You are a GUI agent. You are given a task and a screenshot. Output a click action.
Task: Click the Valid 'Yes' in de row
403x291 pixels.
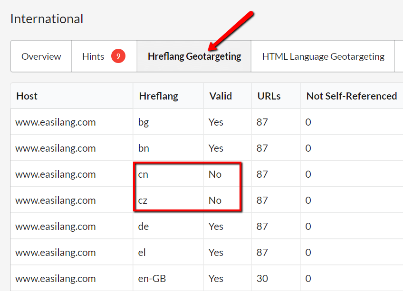216,227
